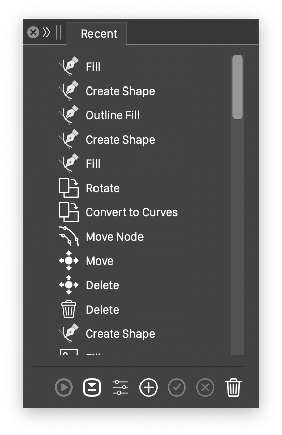Select the last Create Shape entry
The image size is (282, 435).
120,334
